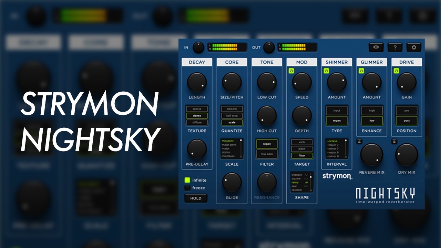
Task: Choose regen filter in TONE
Action: (267, 144)
